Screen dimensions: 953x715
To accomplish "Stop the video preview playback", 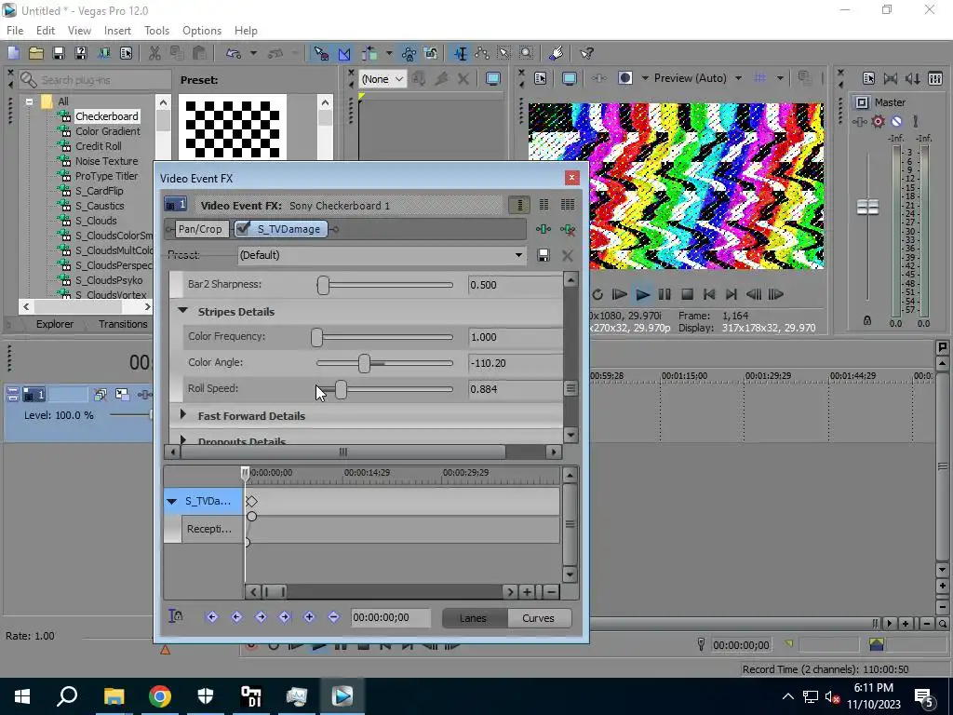I will pos(687,295).
